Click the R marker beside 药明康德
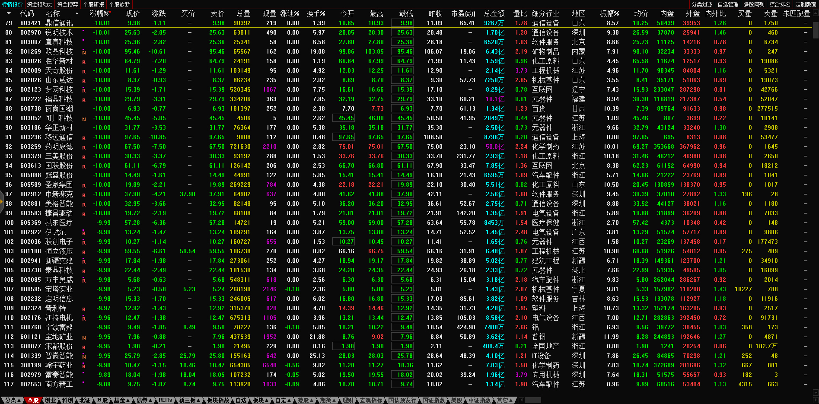The height and width of the screenshot is (404, 819). 84,147
